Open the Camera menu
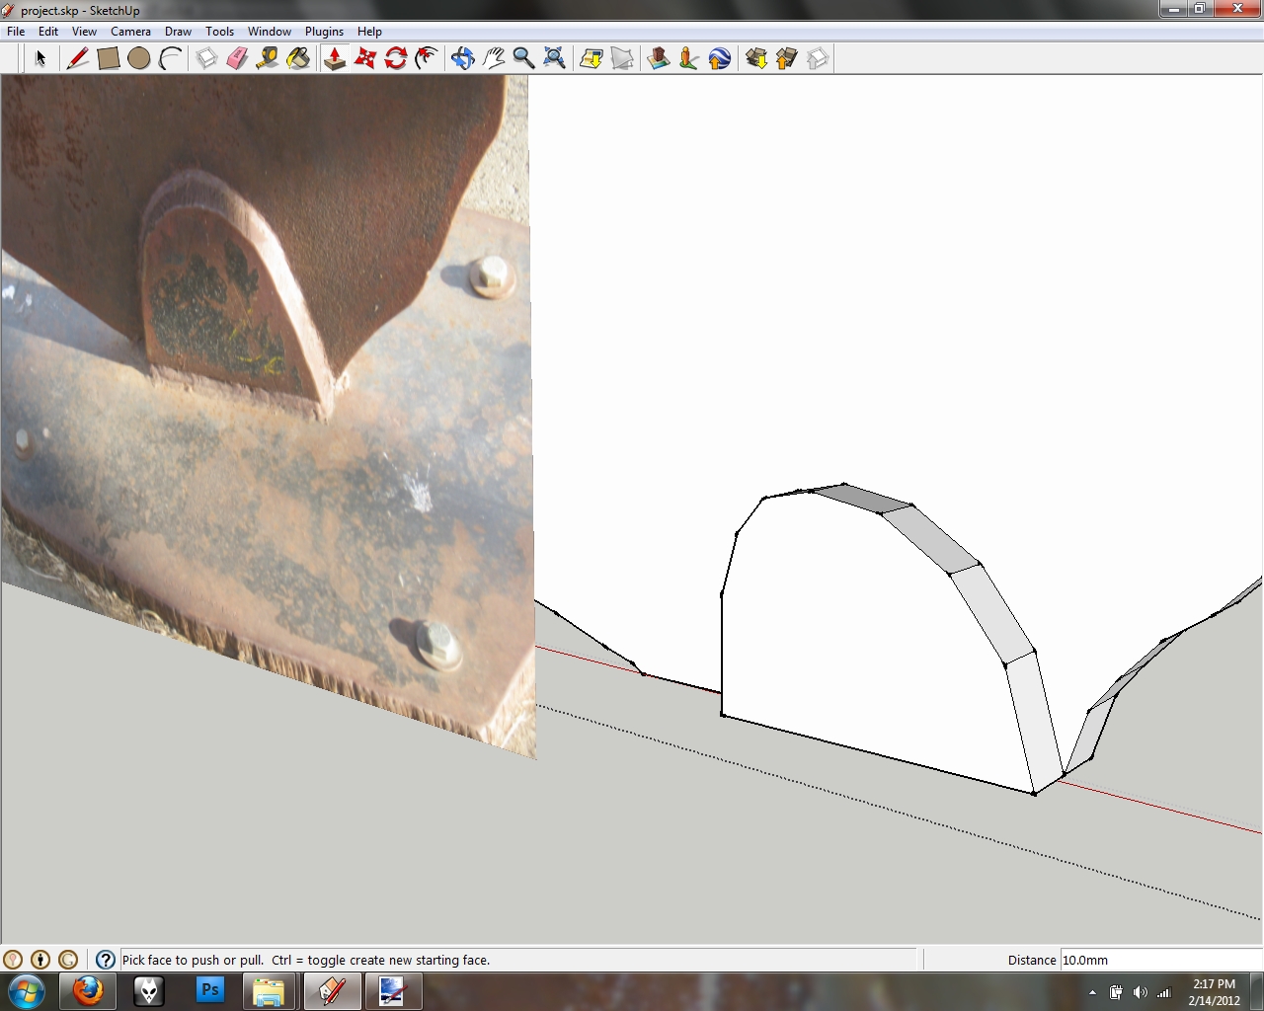The height and width of the screenshot is (1011, 1264). [x=130, y=32]
